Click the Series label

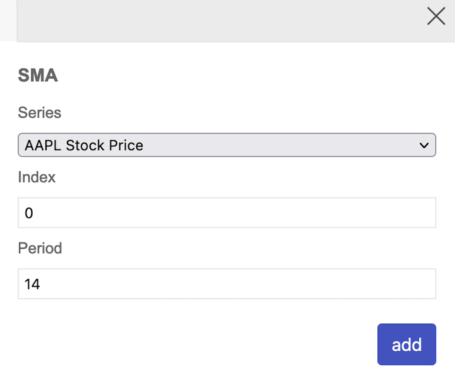(x=39, y=112)
